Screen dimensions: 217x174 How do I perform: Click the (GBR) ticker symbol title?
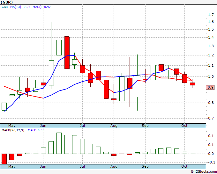coord(7,2)
